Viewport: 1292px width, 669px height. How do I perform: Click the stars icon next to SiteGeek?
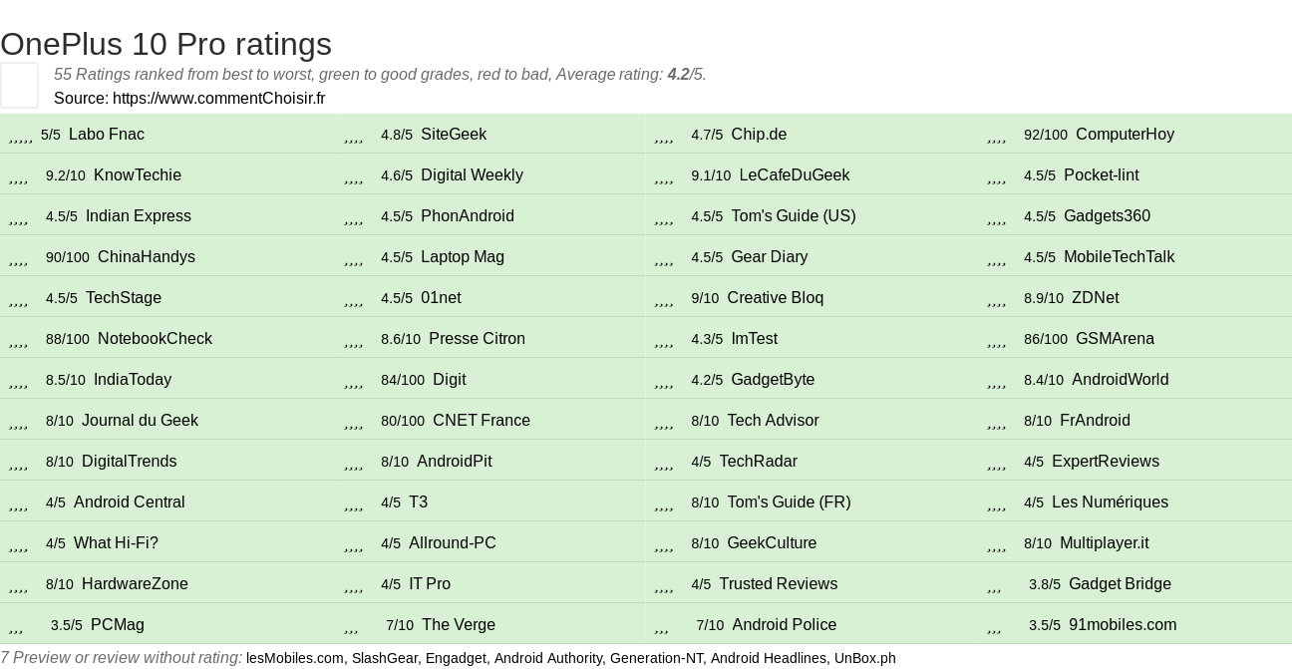point(353,135)
